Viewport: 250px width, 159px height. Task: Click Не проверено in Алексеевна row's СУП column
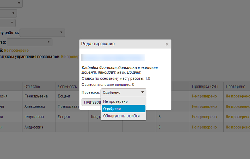[204, 106]
